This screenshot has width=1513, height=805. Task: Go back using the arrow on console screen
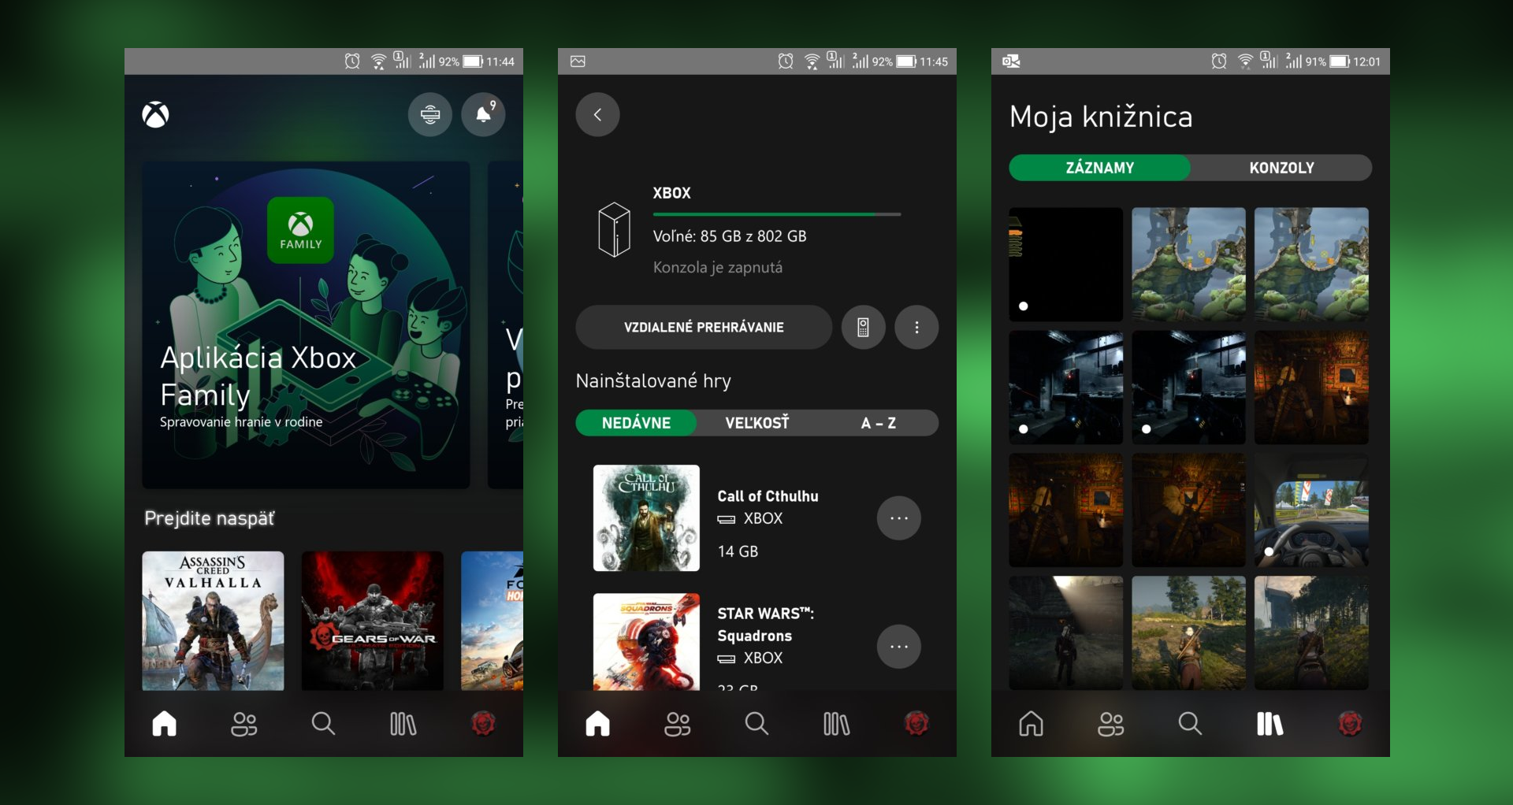(597, 115)
